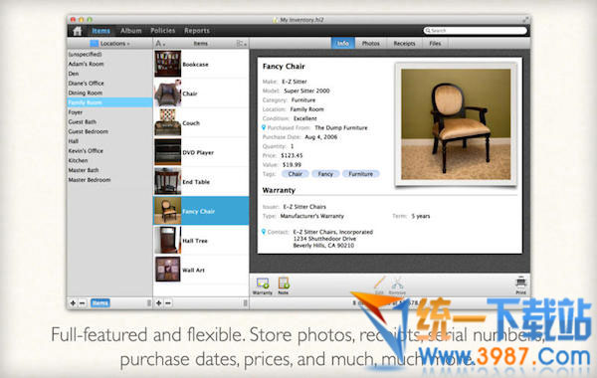Viewport: 597px width, 378px height.
Task: Click the Home house icon
Action: pos(78,31)
